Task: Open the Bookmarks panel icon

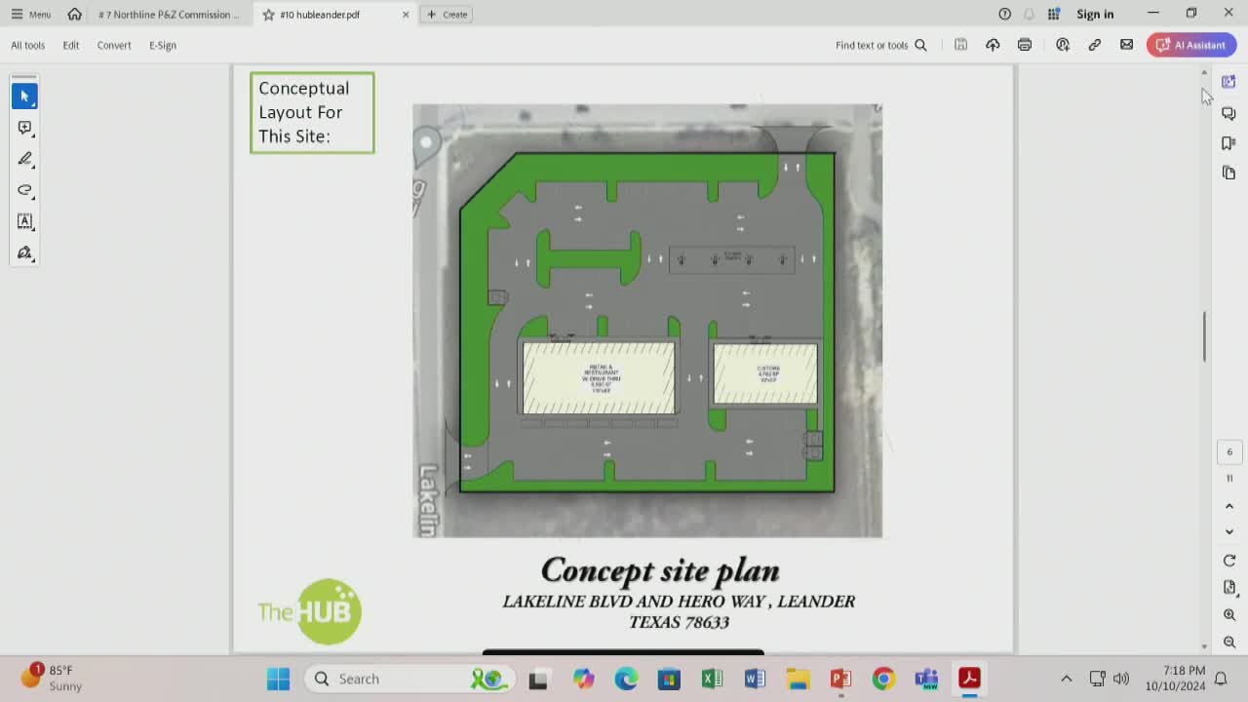Action: (1228, 143)
